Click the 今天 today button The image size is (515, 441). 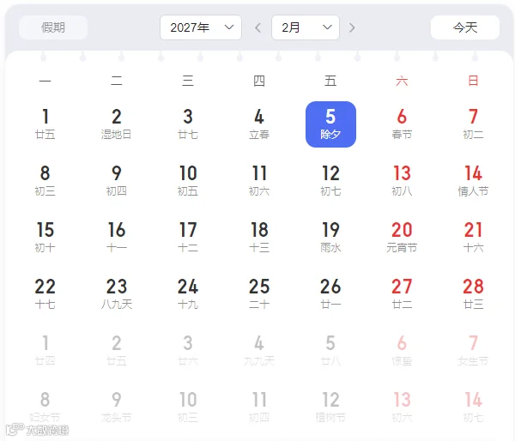[465, 27]
